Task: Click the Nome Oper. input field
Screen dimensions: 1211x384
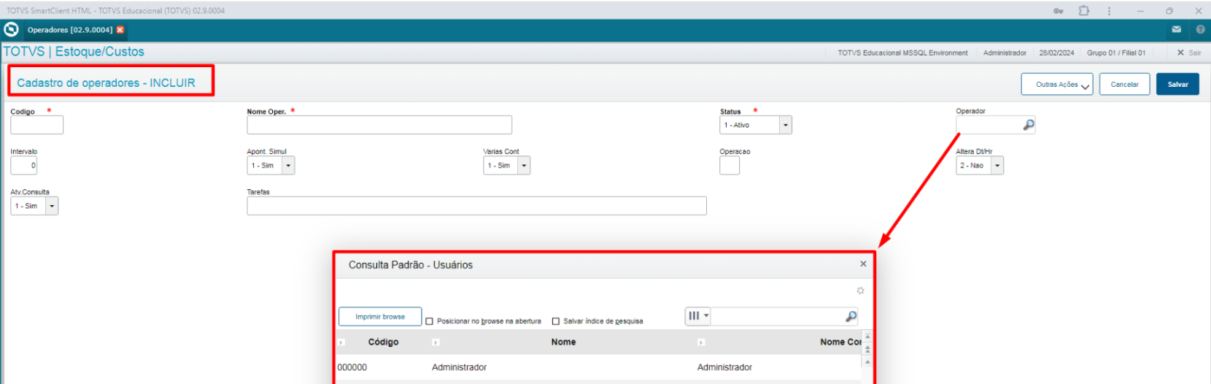Action: coord(379,125)
